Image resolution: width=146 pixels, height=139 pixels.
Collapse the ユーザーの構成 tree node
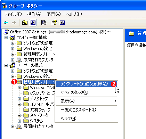click(x=6, y=66)
